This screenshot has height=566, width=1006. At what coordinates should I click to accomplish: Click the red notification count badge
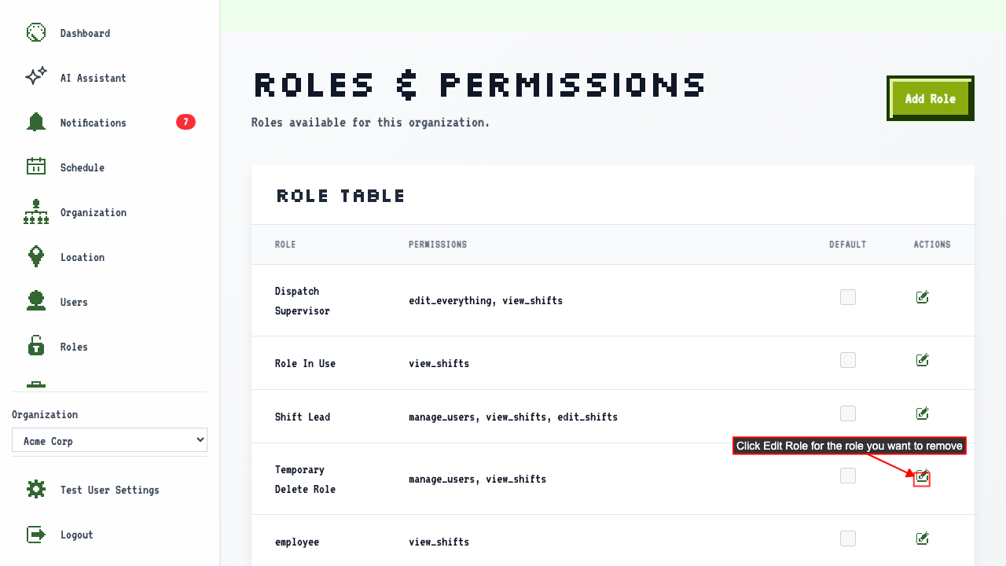click(x=185, y=122)
